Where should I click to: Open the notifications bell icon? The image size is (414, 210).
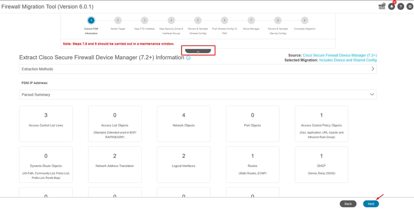tap(392, 7)
